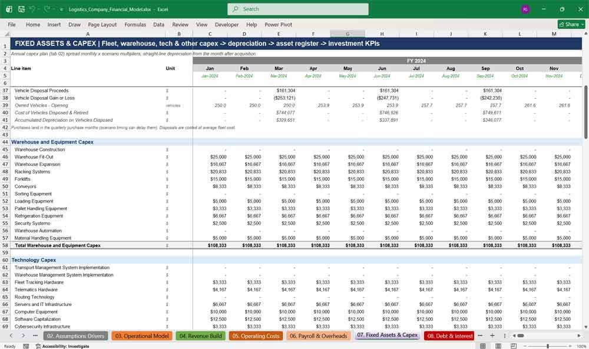The height and width of the screenshot is (349, 589).
Task: Select 'Total Warehouse and Equipment Capex' label cell
Action: coord(88,245)
